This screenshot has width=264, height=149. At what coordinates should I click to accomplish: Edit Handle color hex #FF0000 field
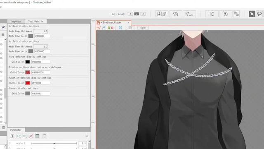40,83
